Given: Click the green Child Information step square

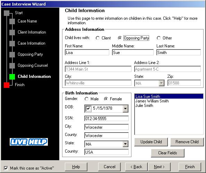Looking at the screenshot, I should tap(12, 77).
